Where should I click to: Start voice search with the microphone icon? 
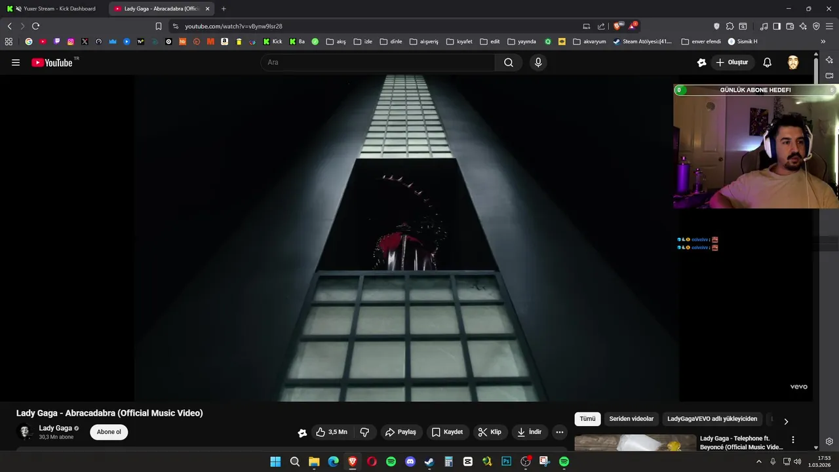coord(538,62)
